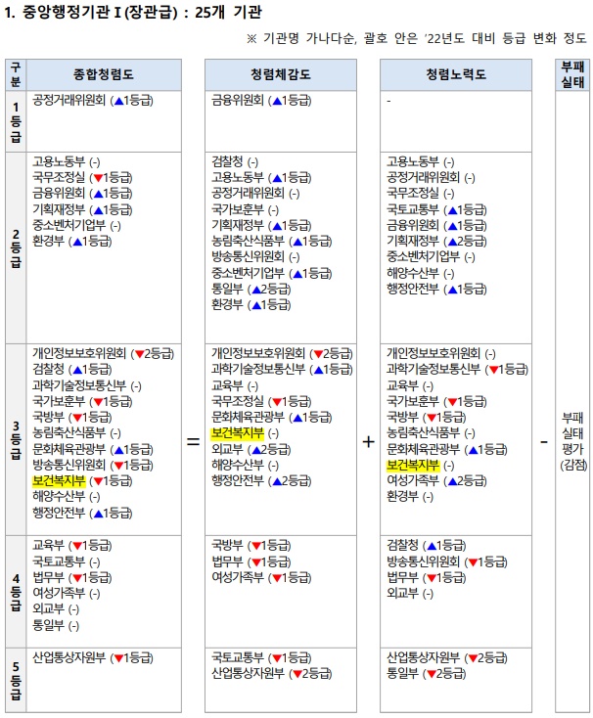Select '통일부 (▼2등급)' under 청렴노력도
This screenshot has width=593, height=718.
[x=427, y=674]
